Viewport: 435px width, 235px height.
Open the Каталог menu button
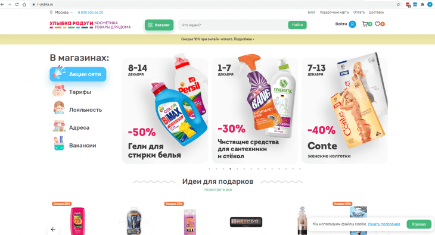159,25
